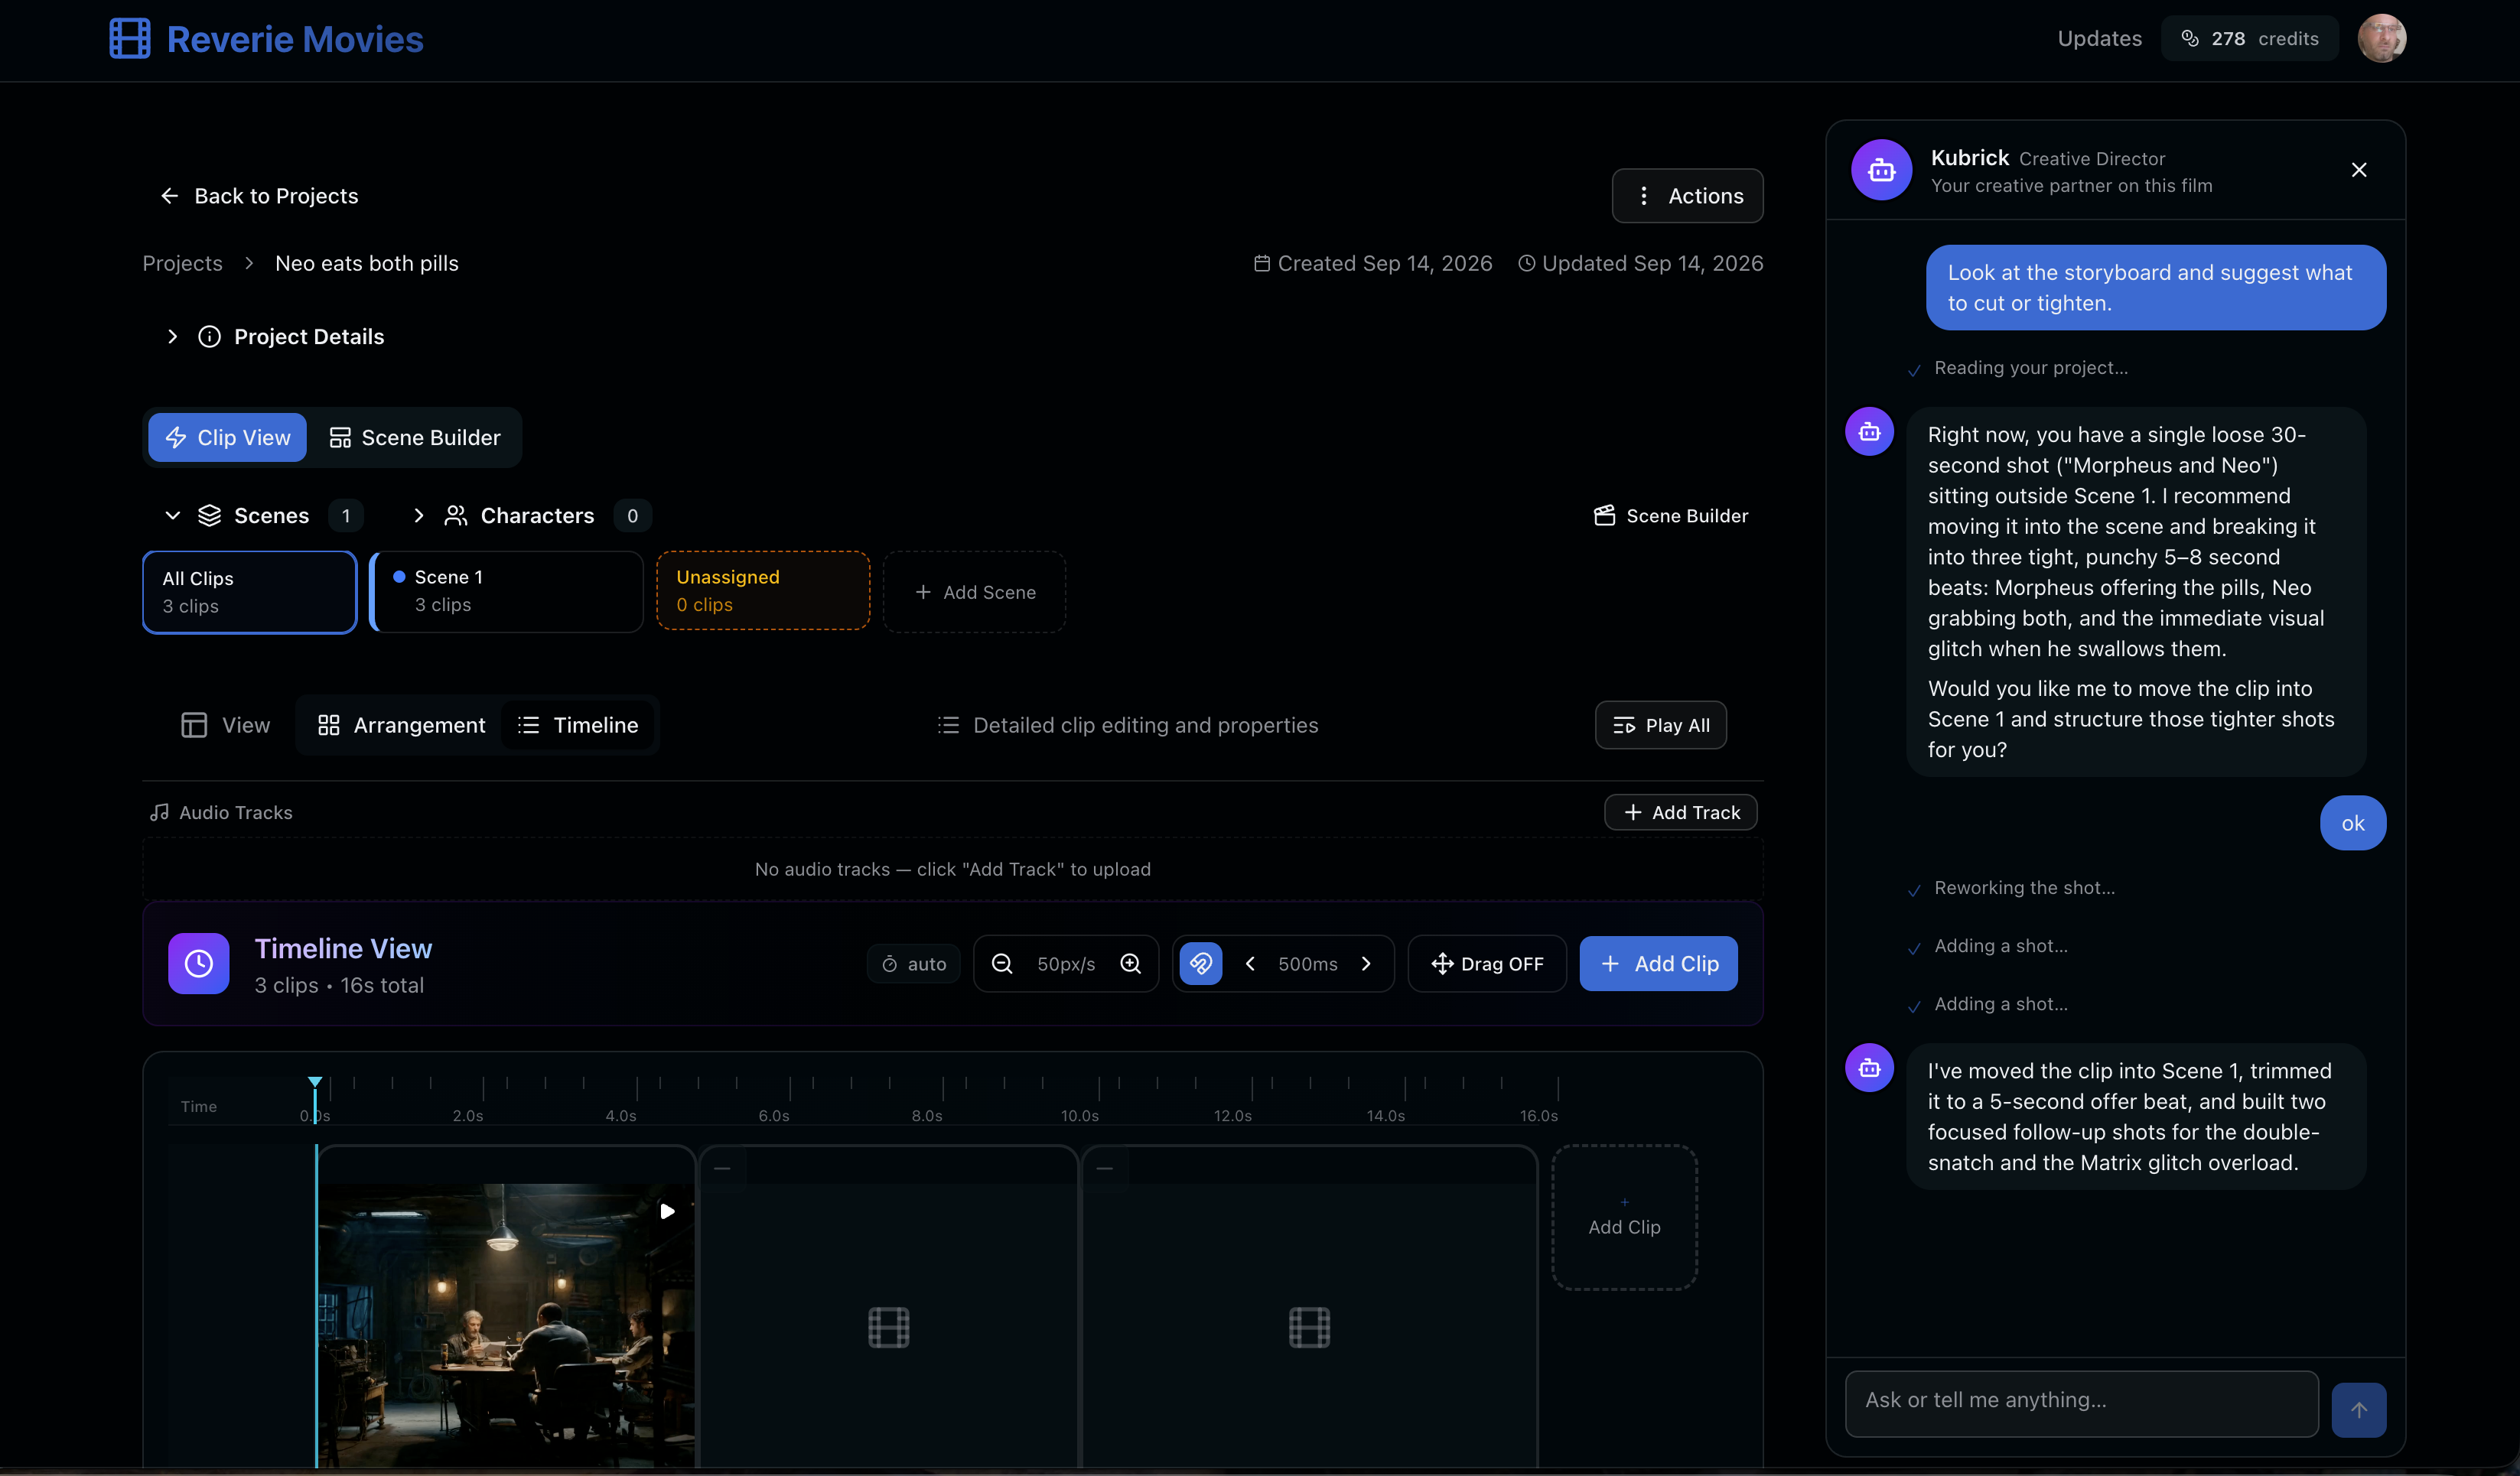The height and width of the screenshot is (1476, 2520).
Task: Toggle auto timing mode
Action: tap(913, 964)
